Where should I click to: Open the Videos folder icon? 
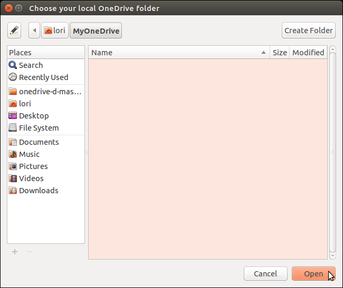(x=13, y=178)
